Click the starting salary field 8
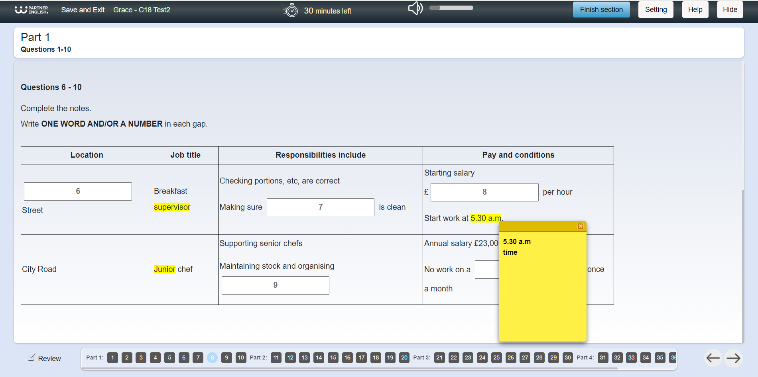The image size is (758, 377). tap(484, 192)
